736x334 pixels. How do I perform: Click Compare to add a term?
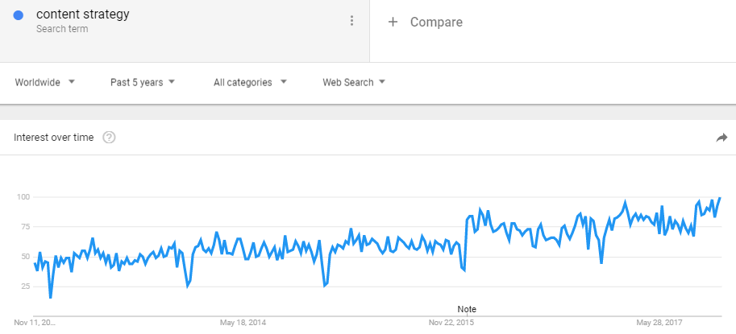click(x=436, y=22)
